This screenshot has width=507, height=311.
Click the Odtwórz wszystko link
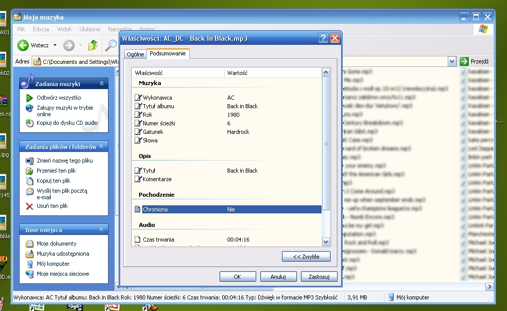click(59, 98)
